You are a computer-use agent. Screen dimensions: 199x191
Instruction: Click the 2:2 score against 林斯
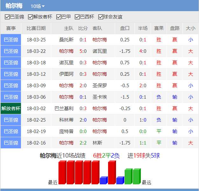pyautogui.click(x=83, y=143)
